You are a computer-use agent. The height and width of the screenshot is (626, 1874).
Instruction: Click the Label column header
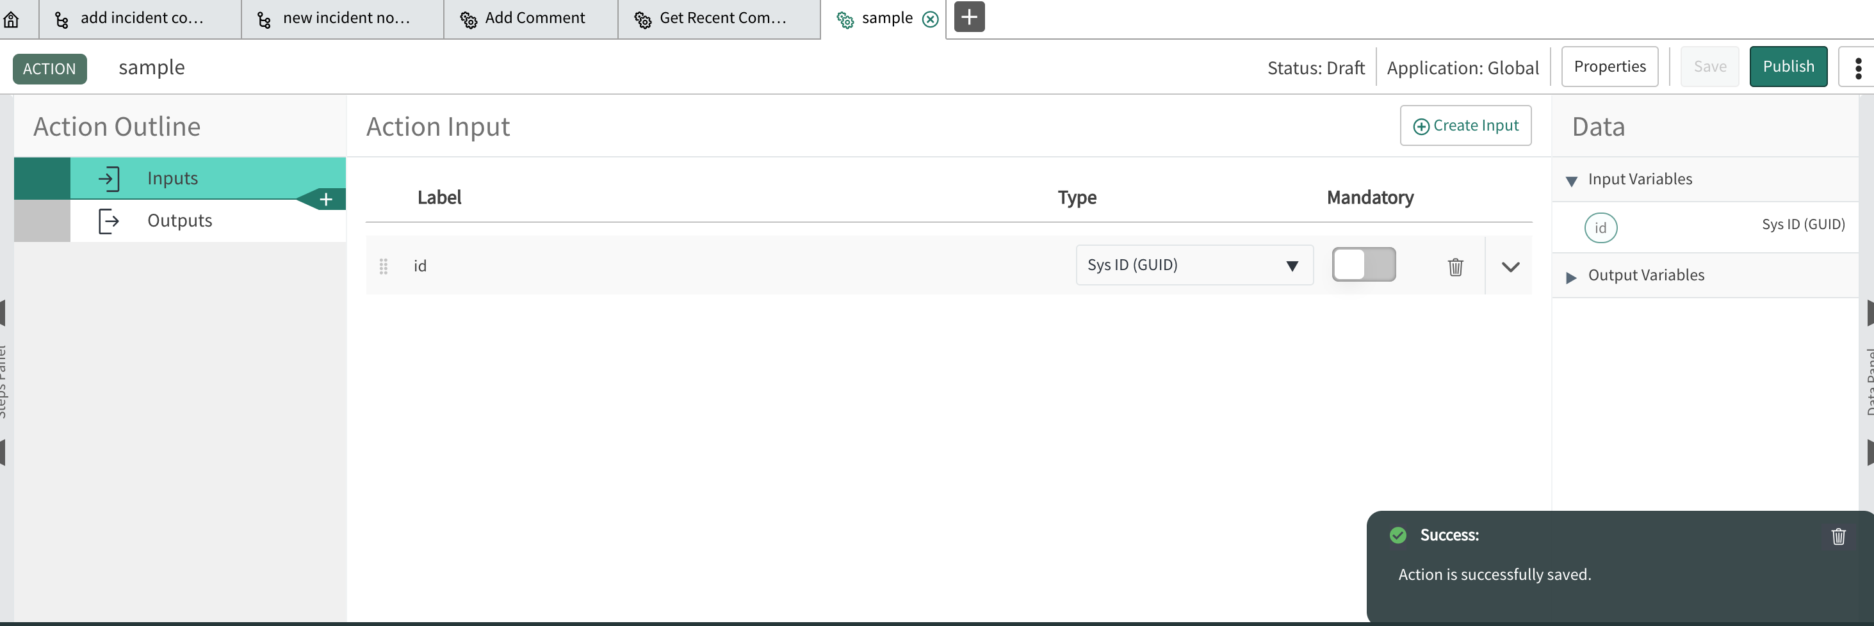[x=439, y=198]
